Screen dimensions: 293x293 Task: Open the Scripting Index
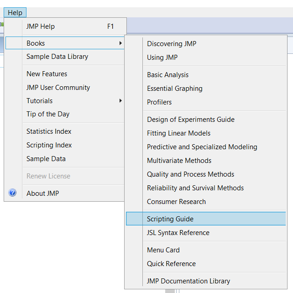(x=49, y=145)
